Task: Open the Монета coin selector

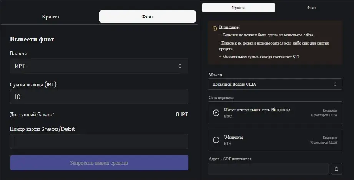Action: tap(275, 84)
